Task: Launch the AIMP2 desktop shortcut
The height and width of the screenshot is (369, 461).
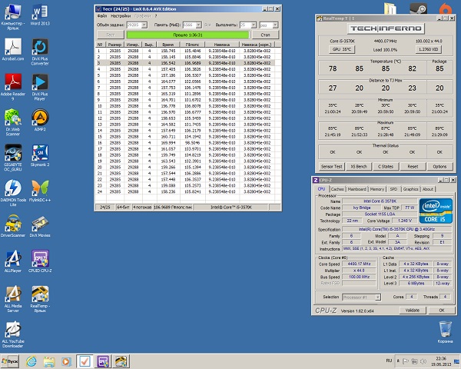Action: tap(38, 117)
